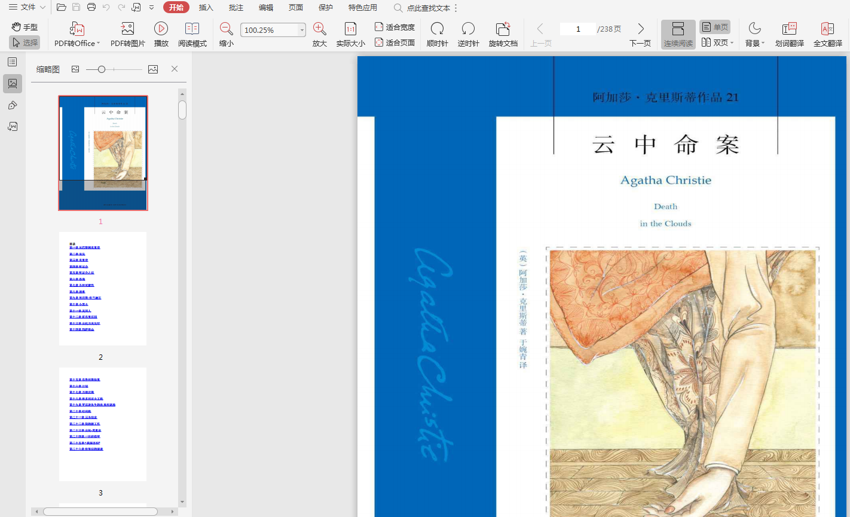Click the undo arrow icon
Image resolution: width=850 pixels, height=517 pixels.
coord(106,7)
